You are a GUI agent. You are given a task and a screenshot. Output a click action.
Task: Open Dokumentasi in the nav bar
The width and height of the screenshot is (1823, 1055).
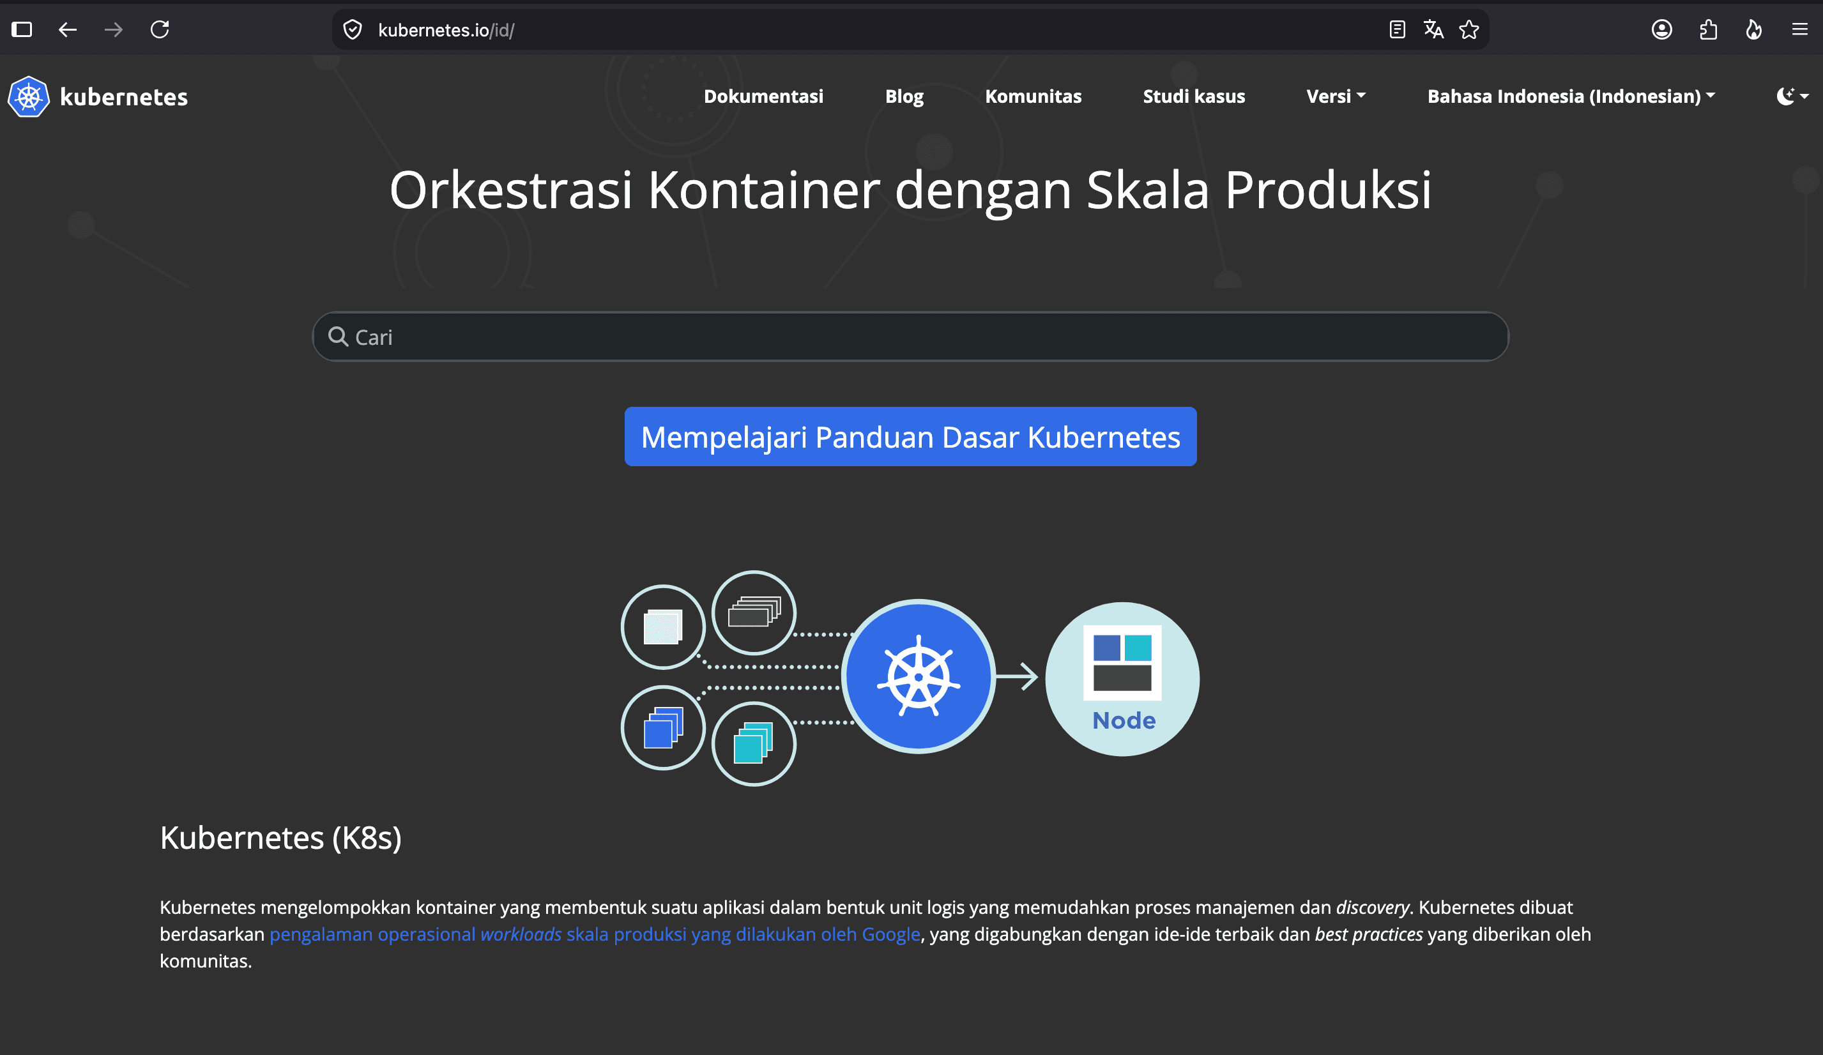click(763, 96)
